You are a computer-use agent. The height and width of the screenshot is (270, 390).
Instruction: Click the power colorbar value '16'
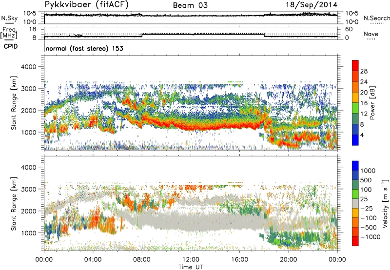[364, 103]
